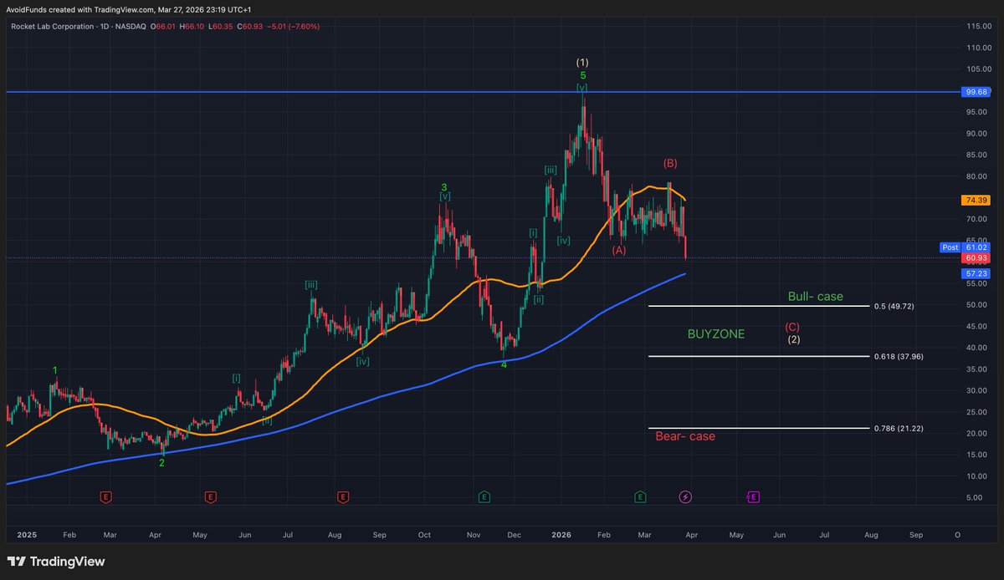Click the L60.35 low value
Screen dimensions: 1004x580
coord(219,27)
